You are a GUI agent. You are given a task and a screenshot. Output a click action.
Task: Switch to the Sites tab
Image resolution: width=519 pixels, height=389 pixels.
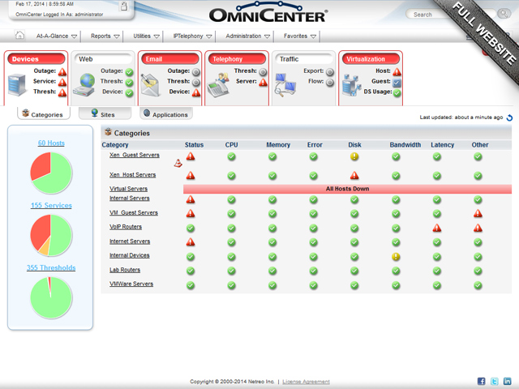point(105,113)
